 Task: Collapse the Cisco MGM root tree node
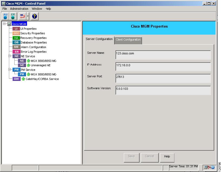pyautogui.click(x=4, y=24)
